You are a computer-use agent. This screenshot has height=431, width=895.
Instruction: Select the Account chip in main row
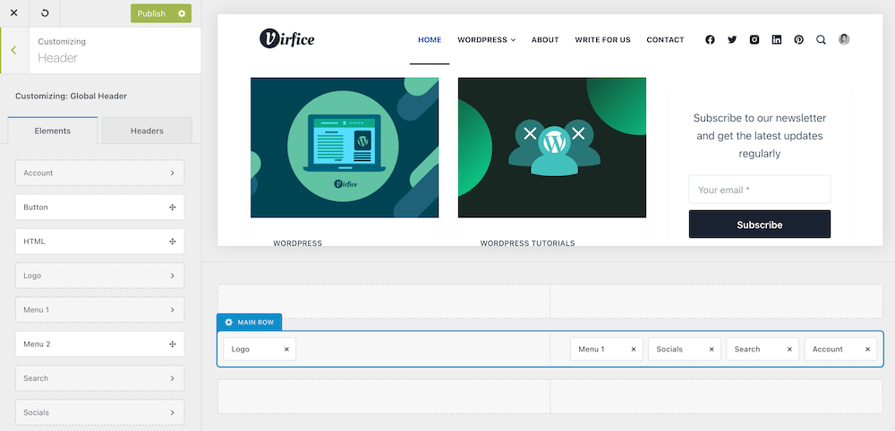click(840, 349)
